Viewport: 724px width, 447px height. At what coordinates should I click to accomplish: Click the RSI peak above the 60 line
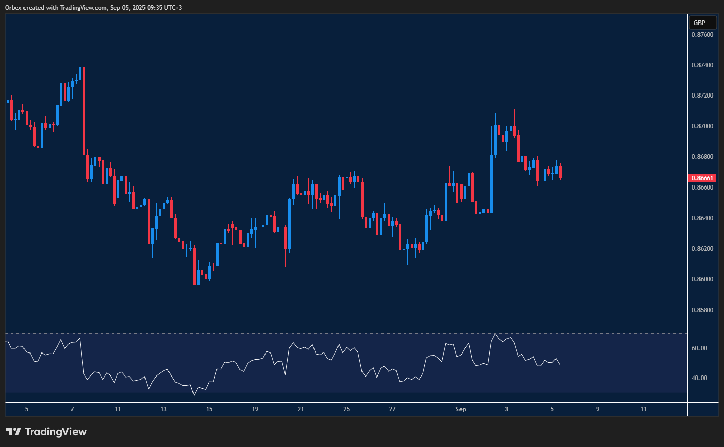pos(496,333)
